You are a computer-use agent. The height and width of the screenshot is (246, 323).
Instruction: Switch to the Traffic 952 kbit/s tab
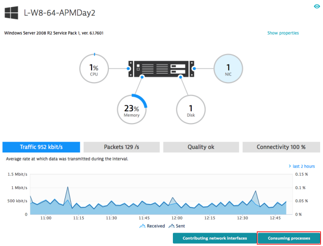pos(41,147)
